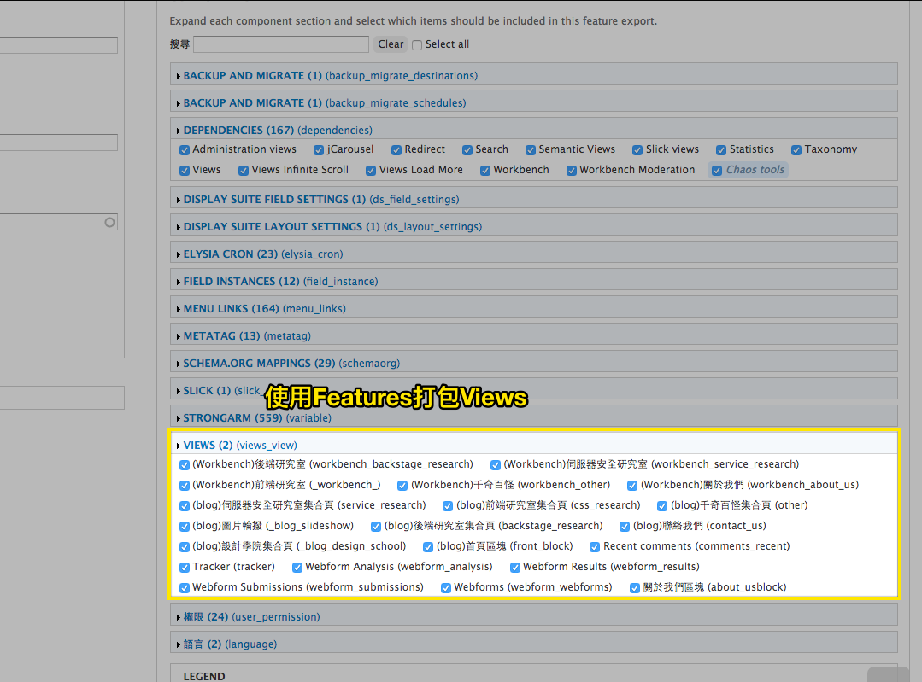Uncheck the Webform Analysis view

pyautogui.click(x=297, y=568)
